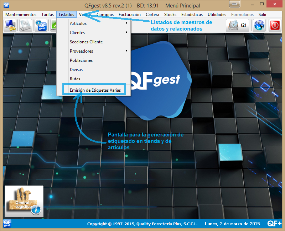Choose Artículos in the Listados menu

click(x=94, y=23)
